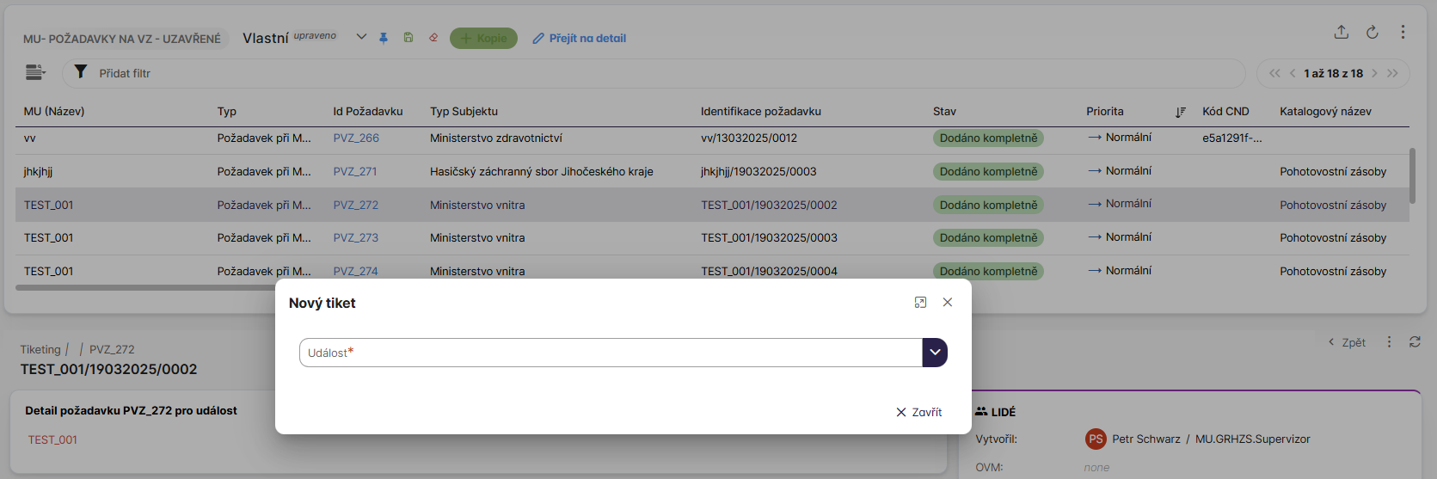1437x479 pixels.
Task: Clear view changes with red eraser icon
Action: coord(433,38)
